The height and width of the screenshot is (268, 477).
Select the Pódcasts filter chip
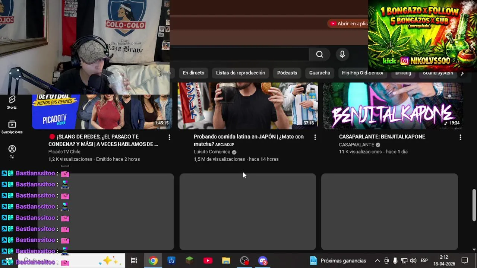pos(287,73)
